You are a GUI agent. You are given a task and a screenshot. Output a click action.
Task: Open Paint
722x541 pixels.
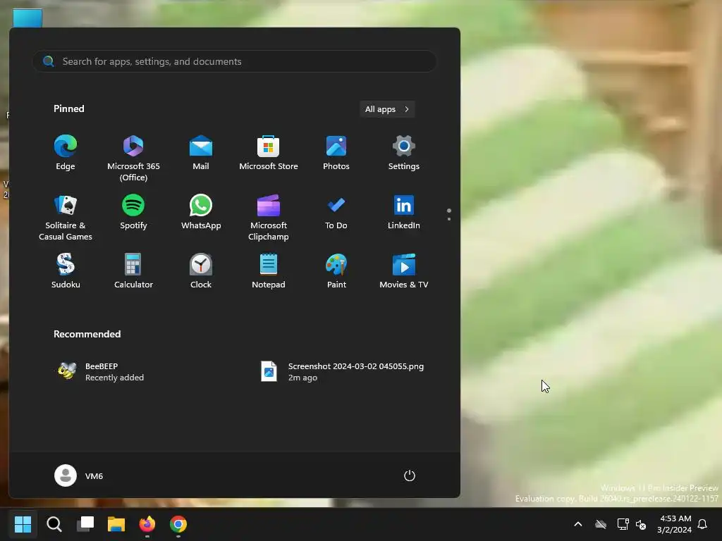click(336, 271)
